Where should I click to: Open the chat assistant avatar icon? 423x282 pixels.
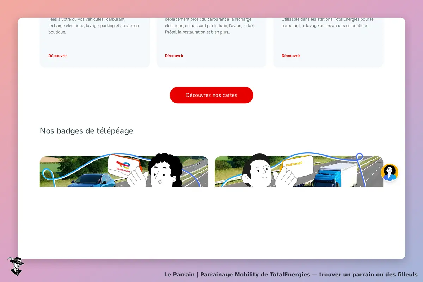tap(390, 172)
